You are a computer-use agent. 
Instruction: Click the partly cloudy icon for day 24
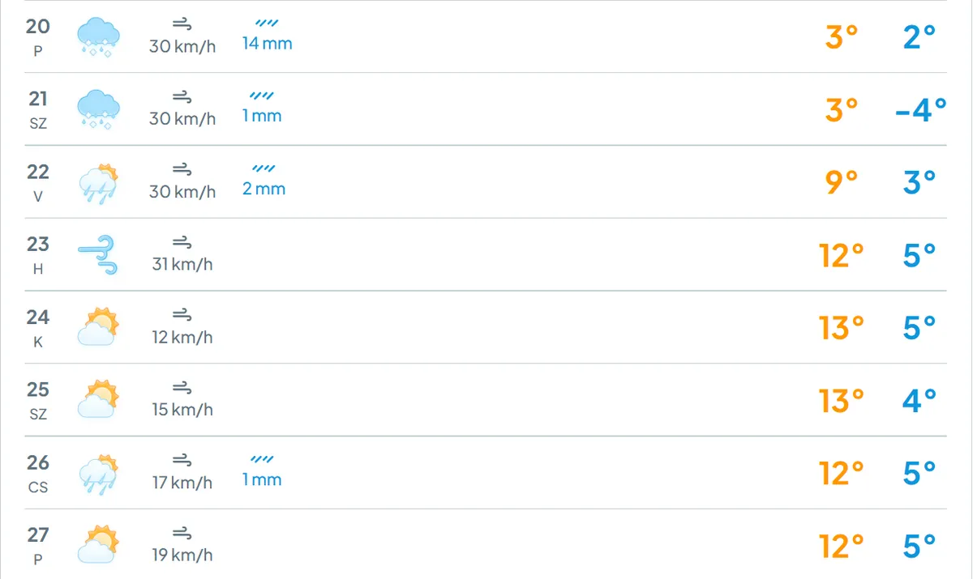(98, 327)
